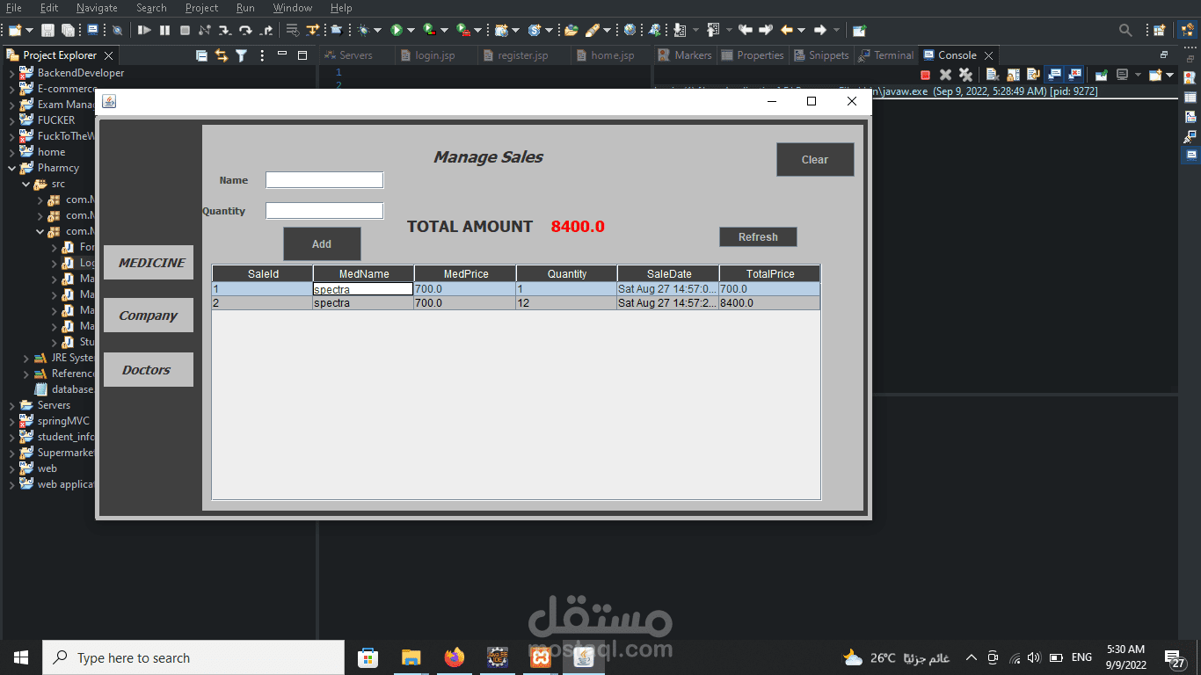The width and height of the screenshot is (1201, 675).
Task: Open the Navigate menu
Action: coord(97,8)
